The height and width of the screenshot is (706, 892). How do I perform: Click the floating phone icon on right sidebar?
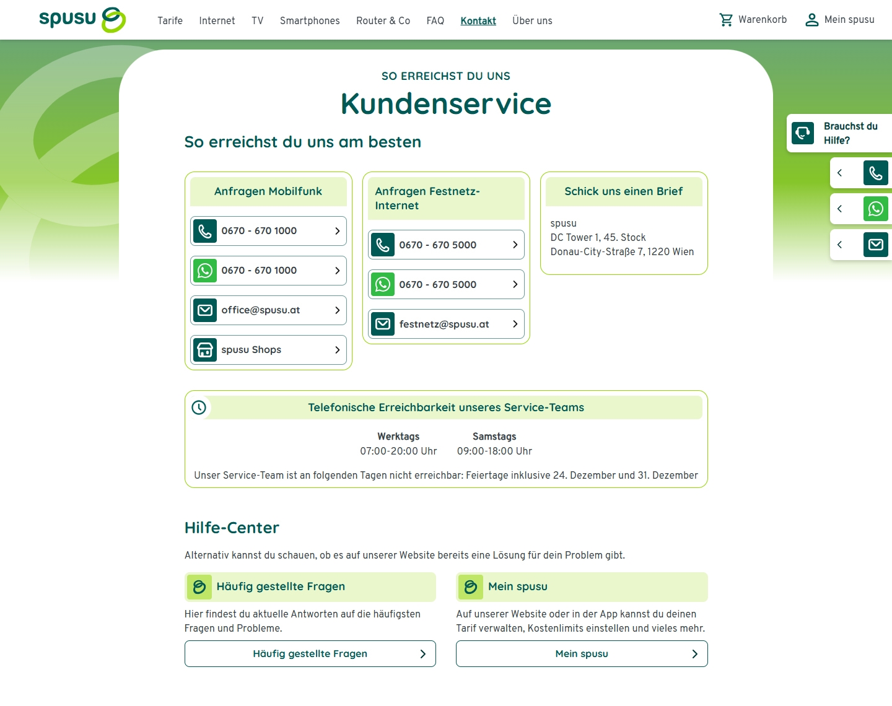pos(875,173)
